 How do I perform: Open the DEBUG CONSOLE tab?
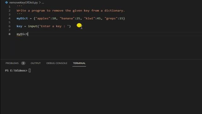click(x=57, y=63)
